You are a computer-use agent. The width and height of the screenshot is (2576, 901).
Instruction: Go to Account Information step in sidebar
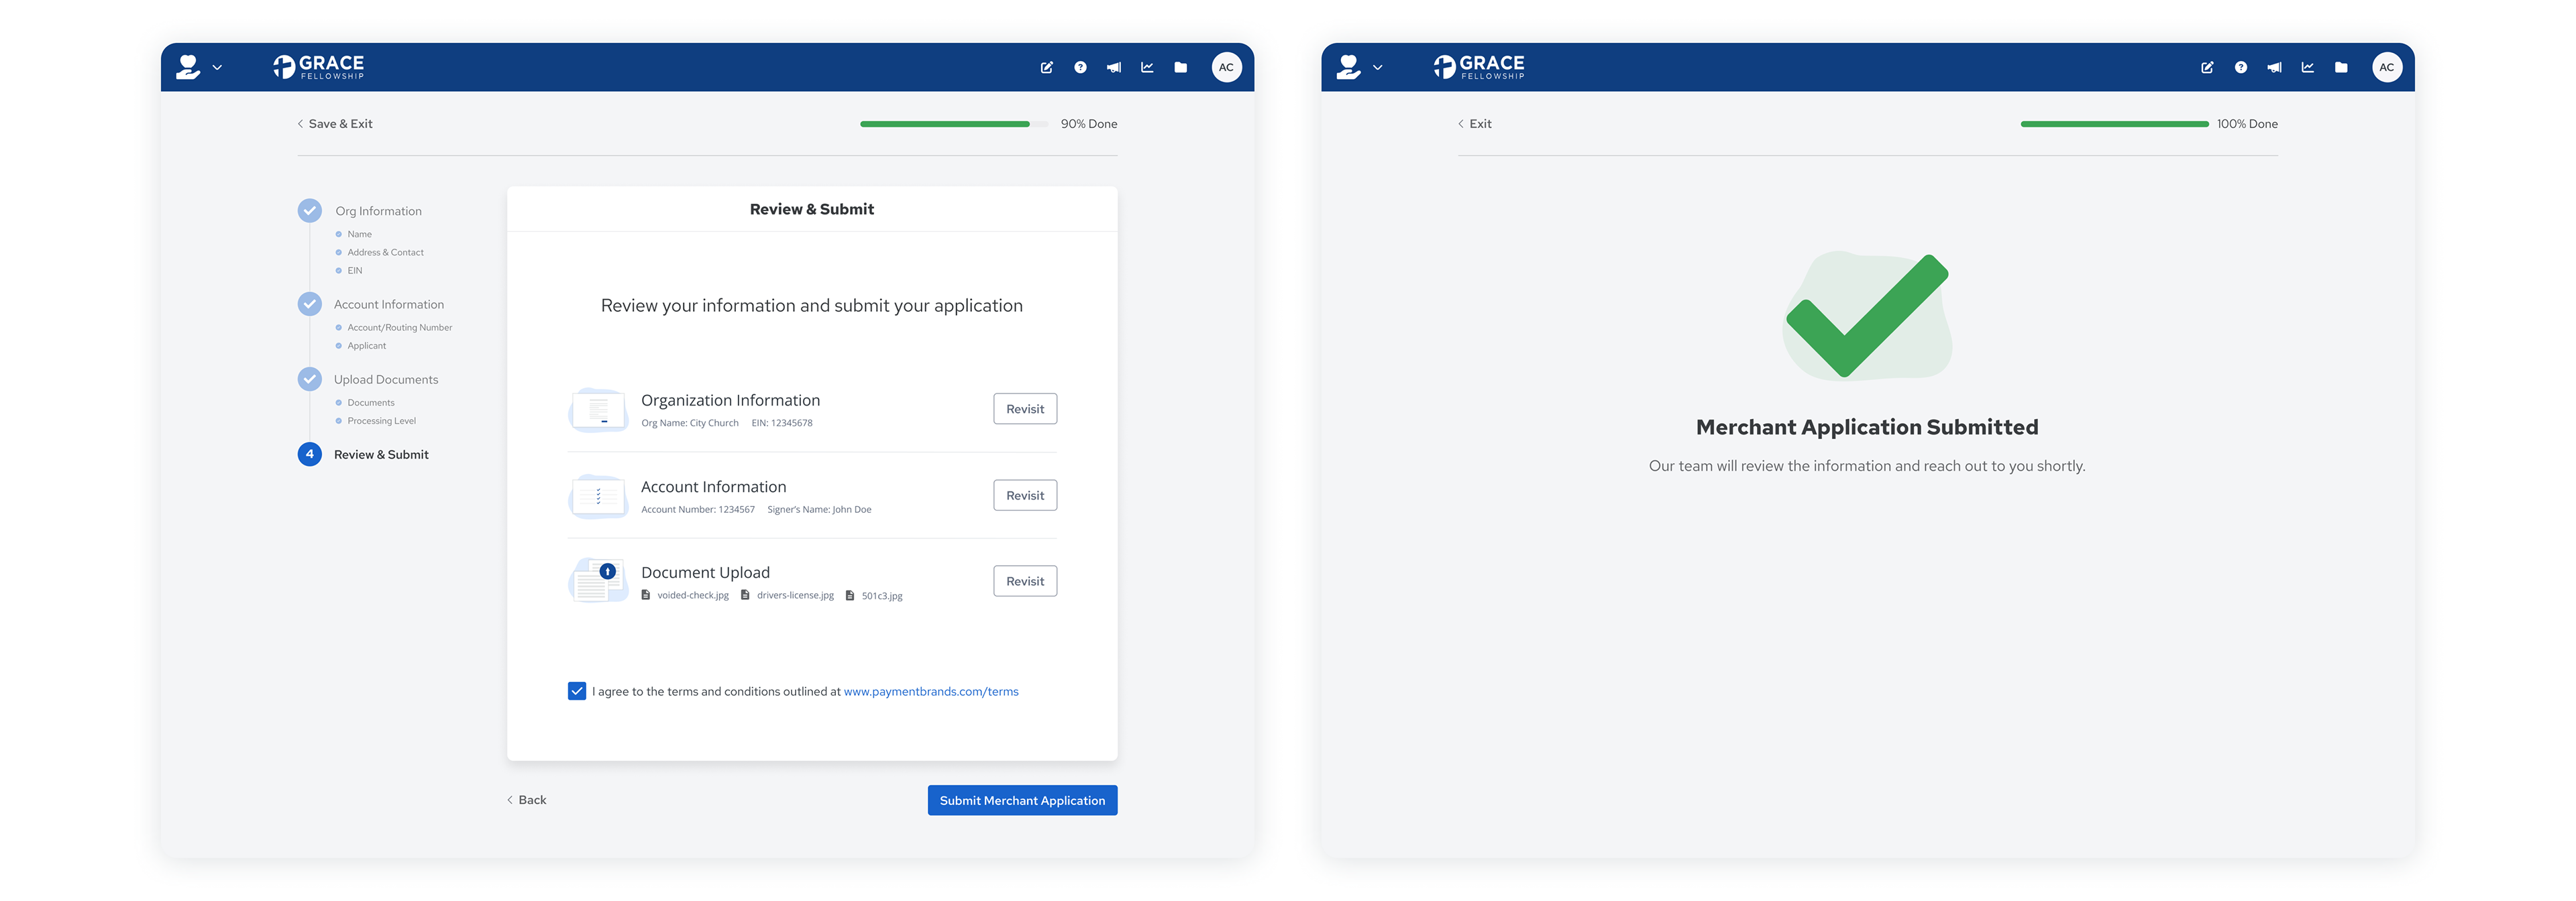[388, 304]
